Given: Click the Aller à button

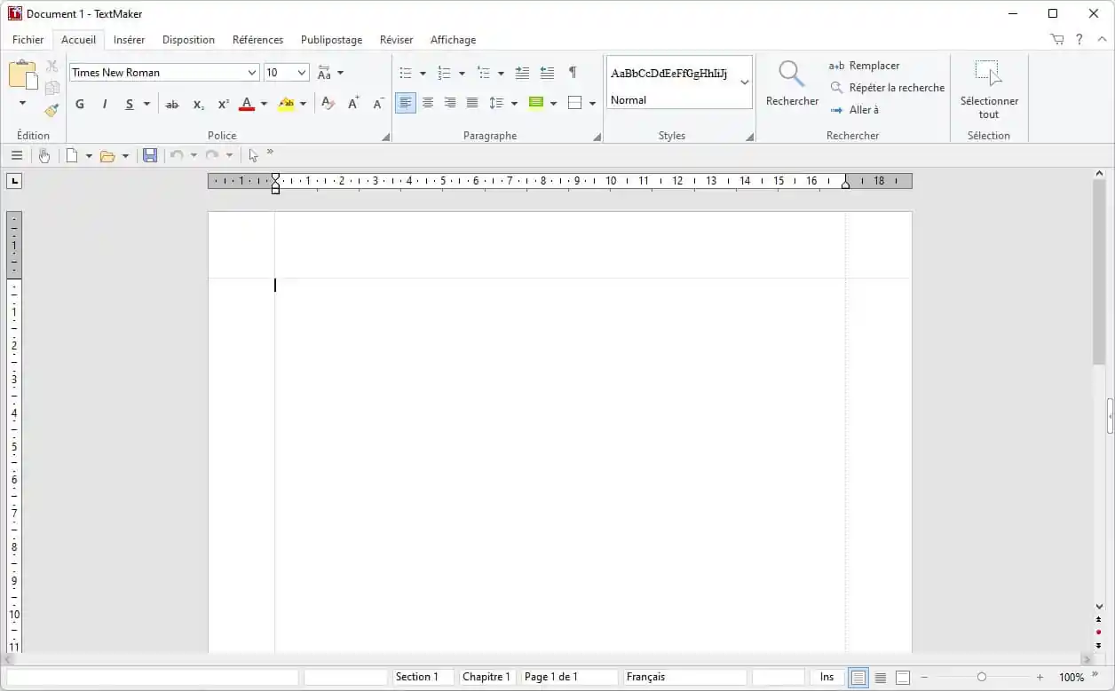Looking at the screenshot, I should pos(854,110).
